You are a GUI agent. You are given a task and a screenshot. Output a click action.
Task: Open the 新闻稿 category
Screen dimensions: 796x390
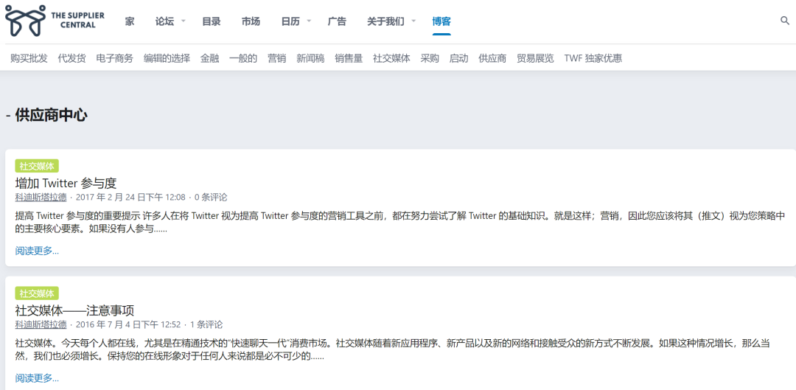(x=311, y=58)
